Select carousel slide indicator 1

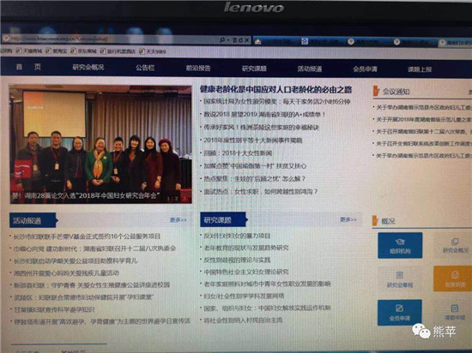[168, 199]
